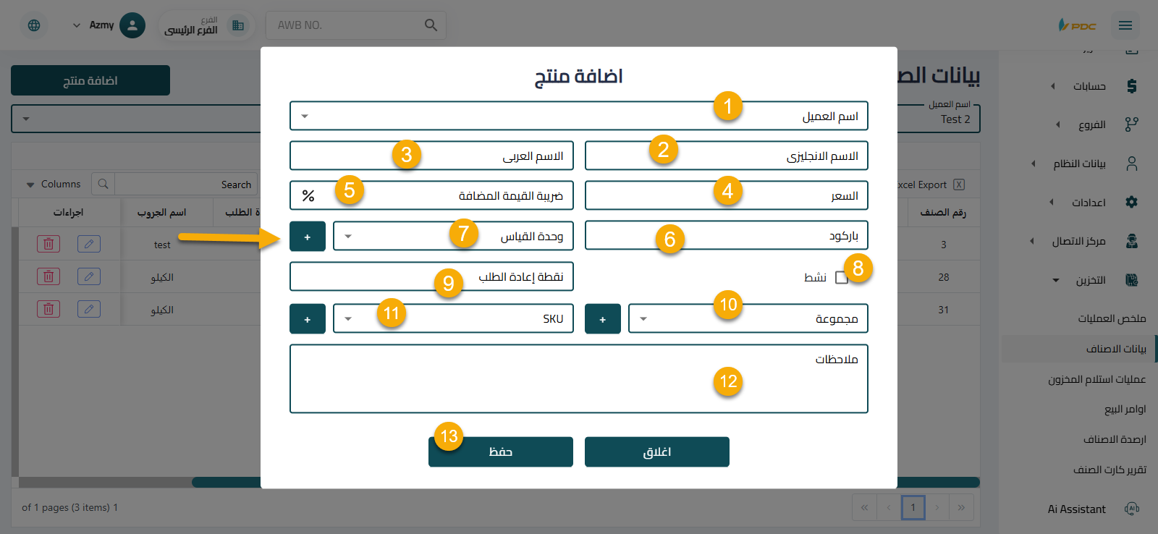
Task: Open بيانات الاصناف menu item
Action: point(1116,349)
